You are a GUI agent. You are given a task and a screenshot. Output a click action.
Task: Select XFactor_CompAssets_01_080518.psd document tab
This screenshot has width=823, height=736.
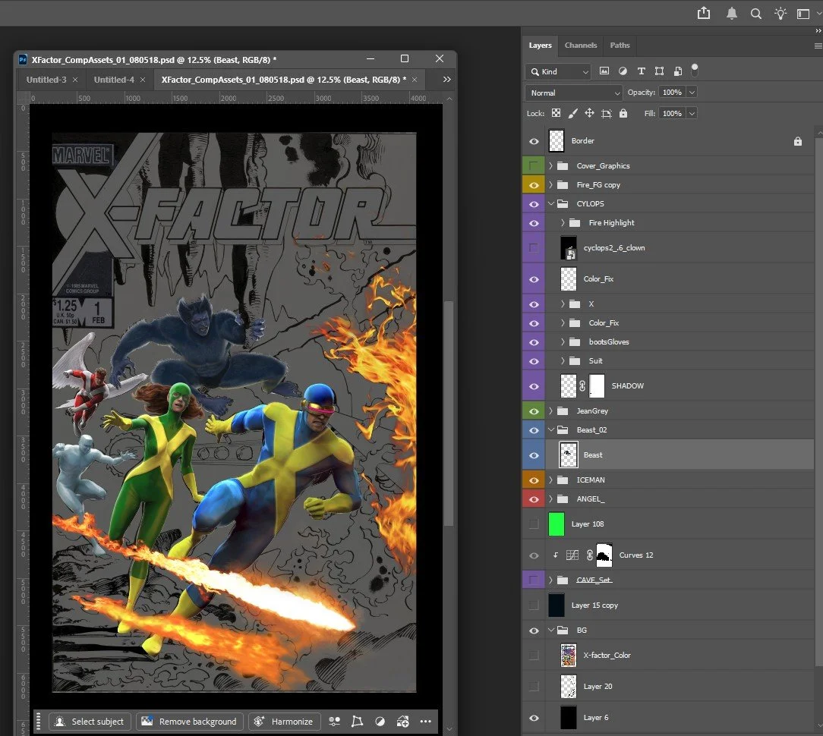pos(283,79)
